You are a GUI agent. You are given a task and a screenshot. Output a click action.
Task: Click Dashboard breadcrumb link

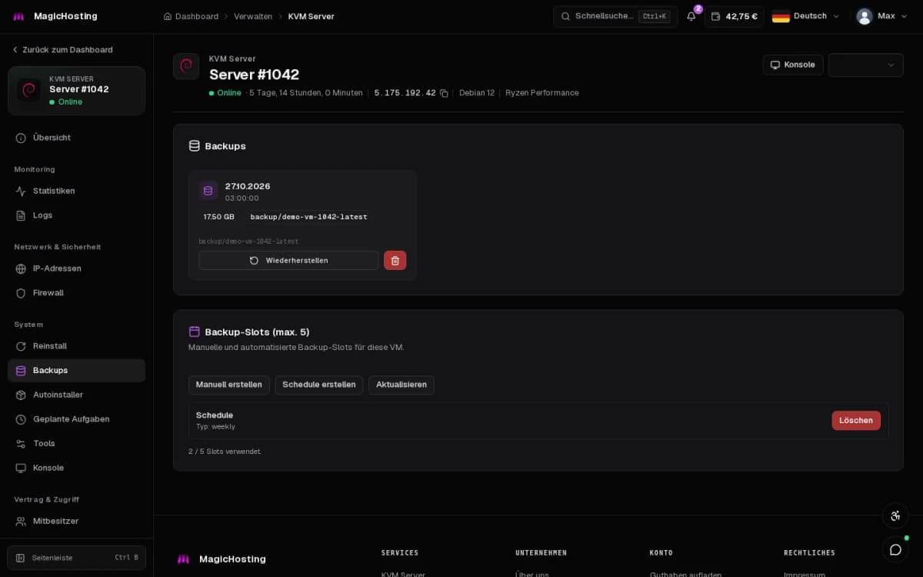click(x=197, y=16)
